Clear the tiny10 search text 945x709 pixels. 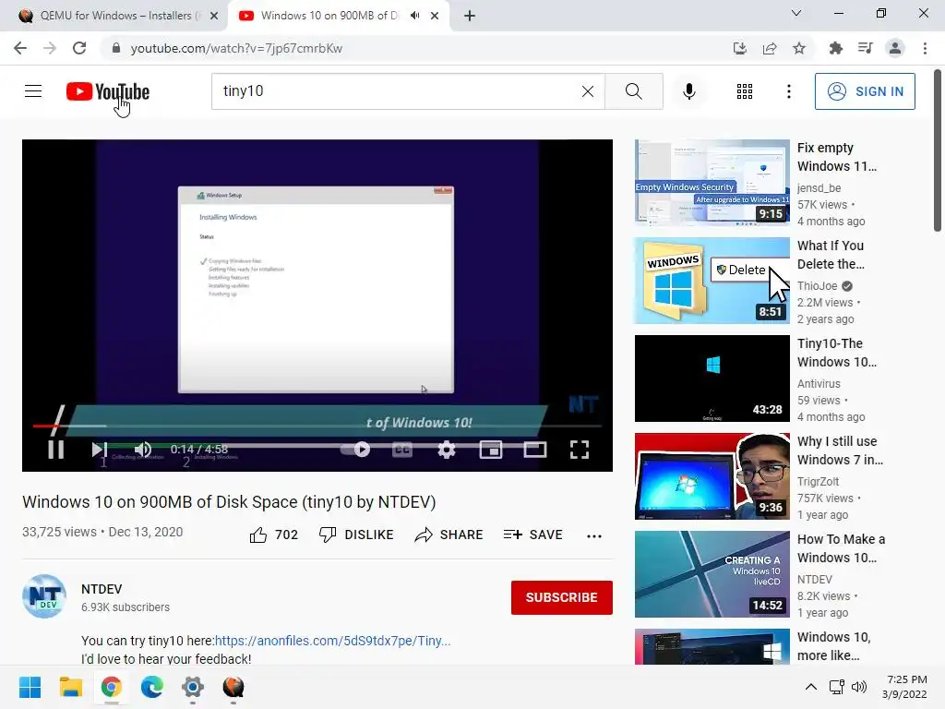(588, 91)
